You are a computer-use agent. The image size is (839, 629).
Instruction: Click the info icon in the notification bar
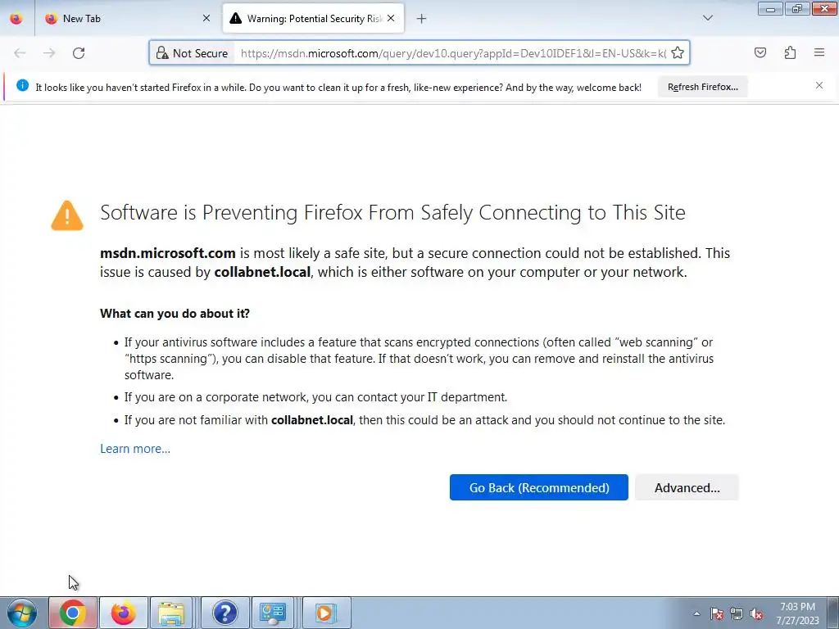22,85
